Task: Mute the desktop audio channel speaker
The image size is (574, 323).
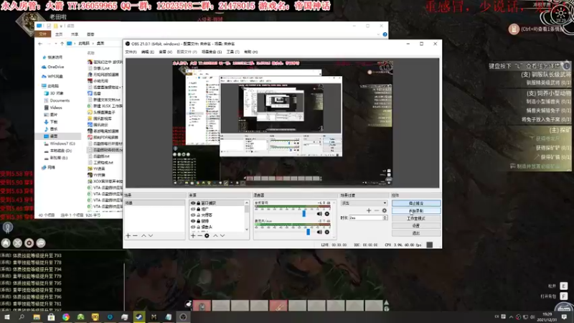Action: coord(319,214)
